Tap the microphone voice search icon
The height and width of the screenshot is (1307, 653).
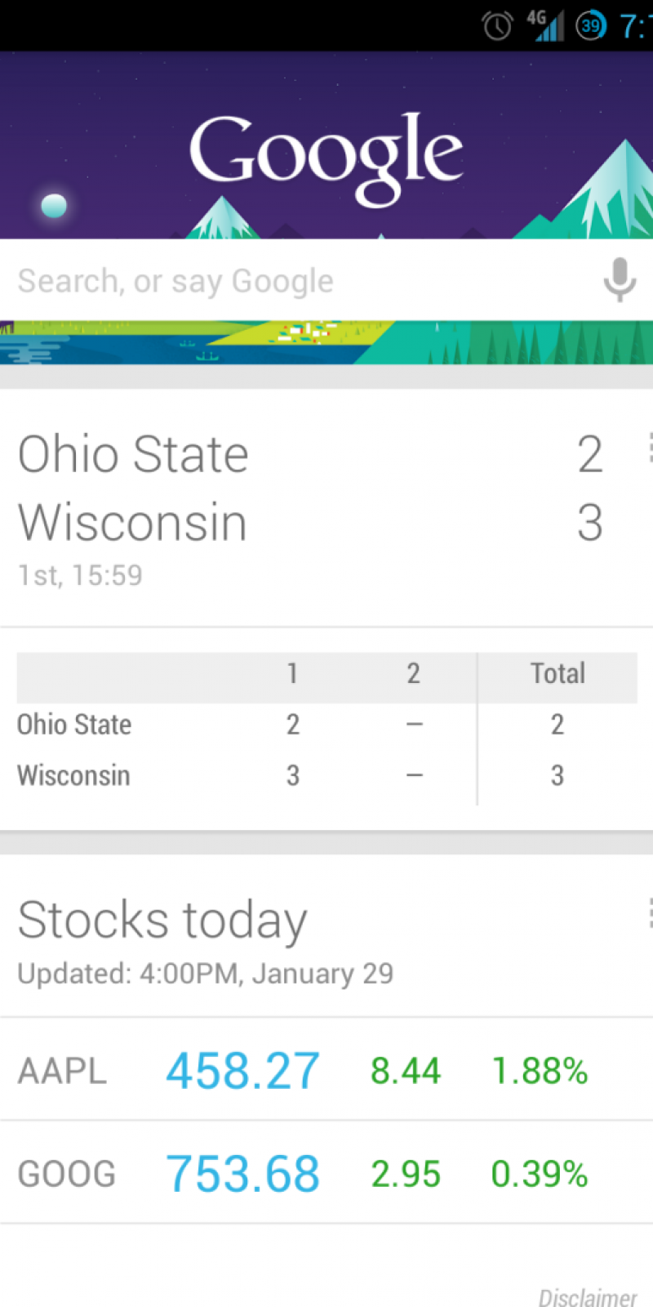pos(620,280)
